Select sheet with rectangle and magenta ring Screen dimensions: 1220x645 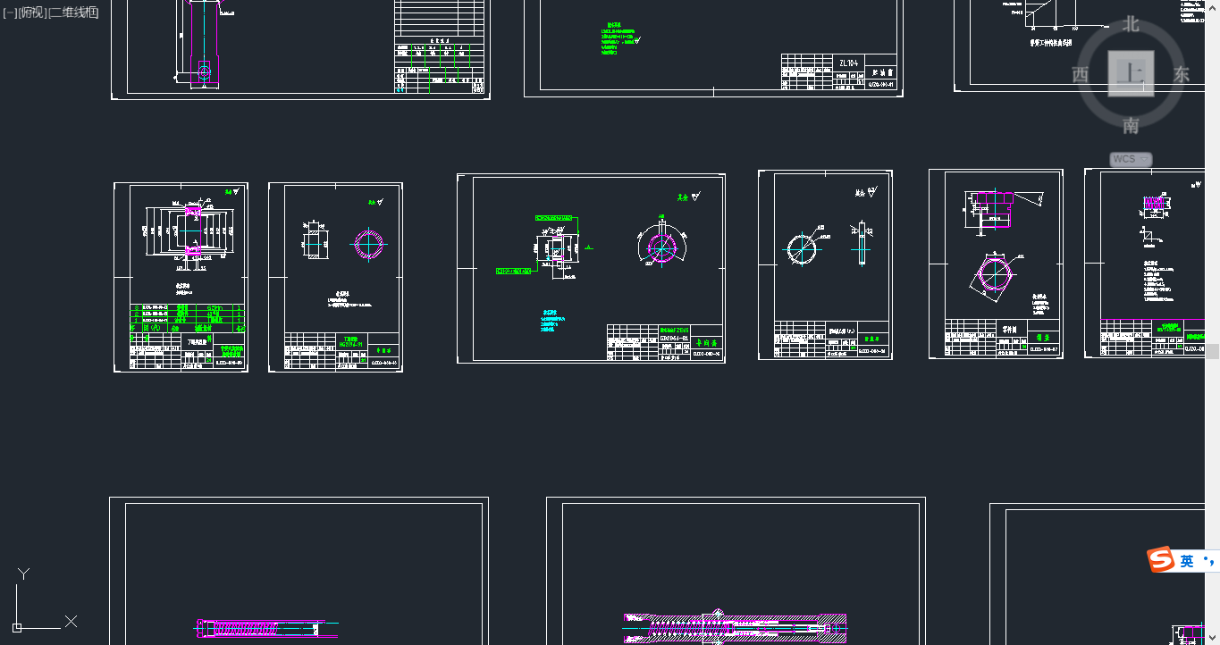coord(335,277)
